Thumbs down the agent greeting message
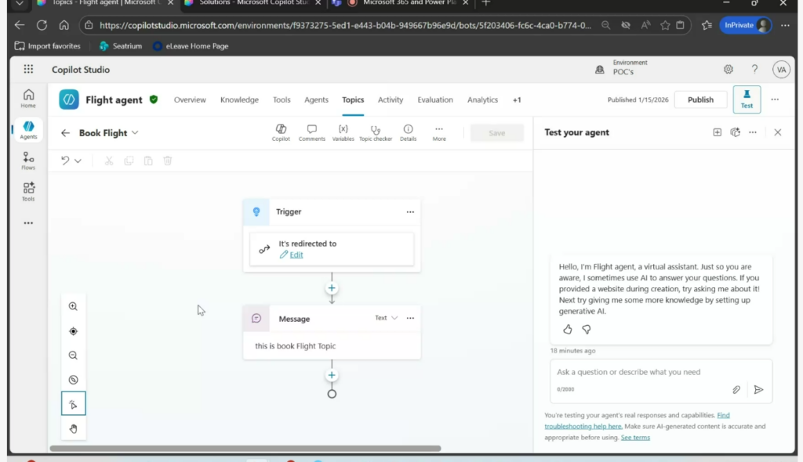The image size is (803, 462). point(586,330)
